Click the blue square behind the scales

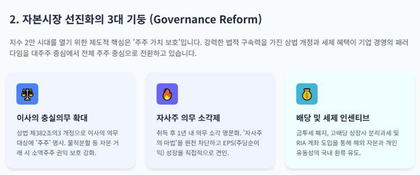pos(27,94)
